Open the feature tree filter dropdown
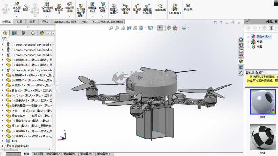Screen dimensions: 278x156 pyautogui.click(x=4, y=39)
